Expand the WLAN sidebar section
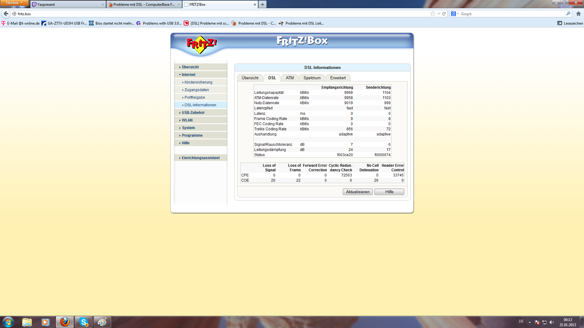The image size is (584, 328). pos(187,120)
